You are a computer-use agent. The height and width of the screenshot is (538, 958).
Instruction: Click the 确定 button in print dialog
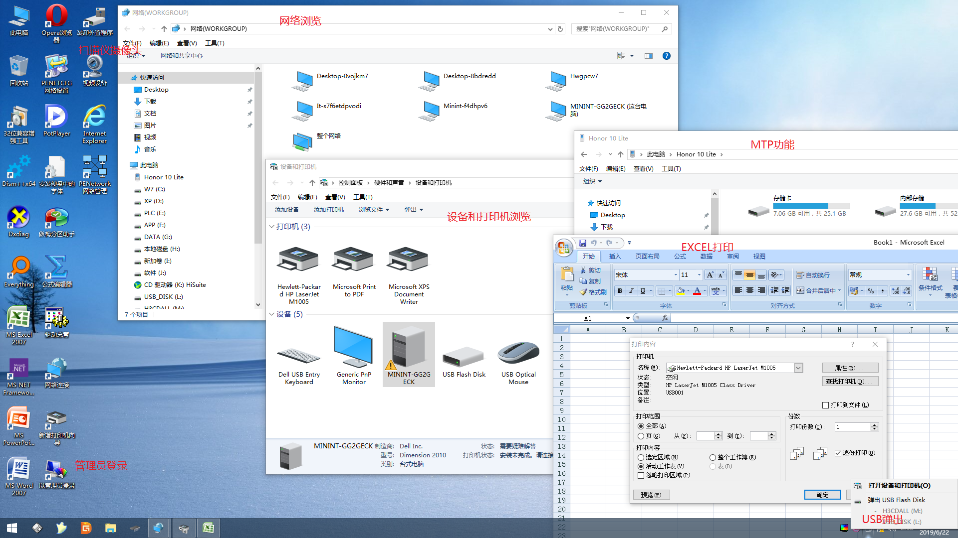tap(822, 495)
